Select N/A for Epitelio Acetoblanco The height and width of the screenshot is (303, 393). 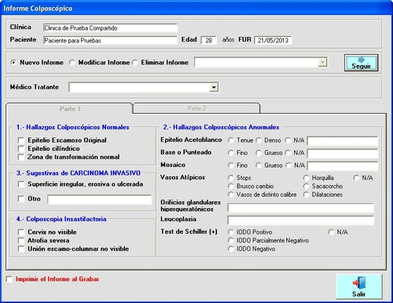pyautogui.click(x=288, y=141)
